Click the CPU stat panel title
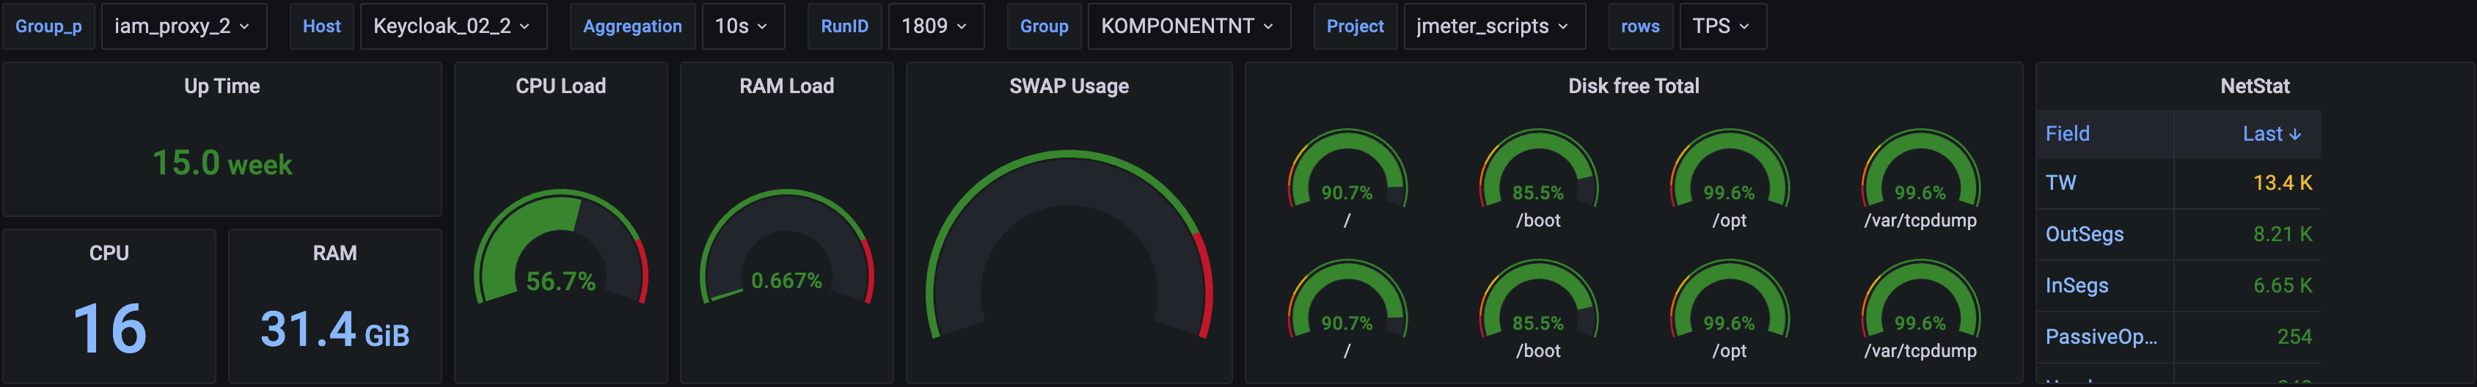Image resolution: width=2477 pixels, height=387 pixels. (109, 253)
